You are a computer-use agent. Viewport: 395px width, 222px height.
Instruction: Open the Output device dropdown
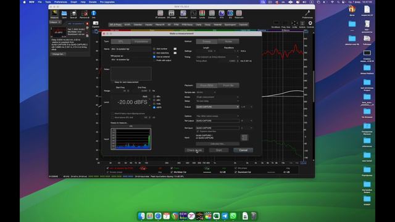pyautogui.click(x=218, y=107)
